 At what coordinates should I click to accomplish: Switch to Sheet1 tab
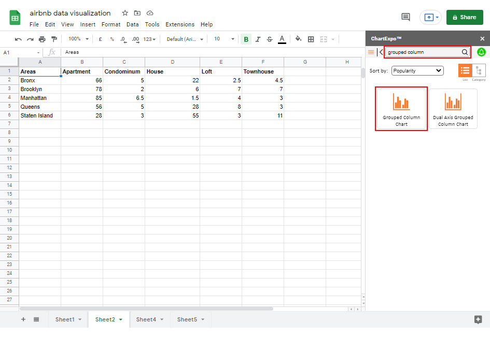(x=65, y=319)
